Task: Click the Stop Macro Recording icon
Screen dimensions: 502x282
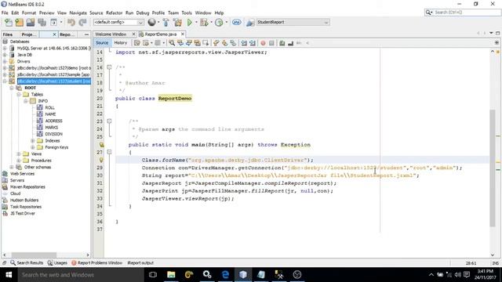Action: 271,43
